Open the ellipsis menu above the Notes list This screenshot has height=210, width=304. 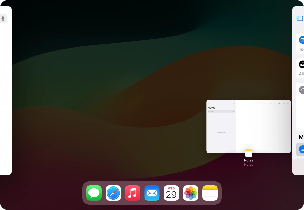coord(234,103)
